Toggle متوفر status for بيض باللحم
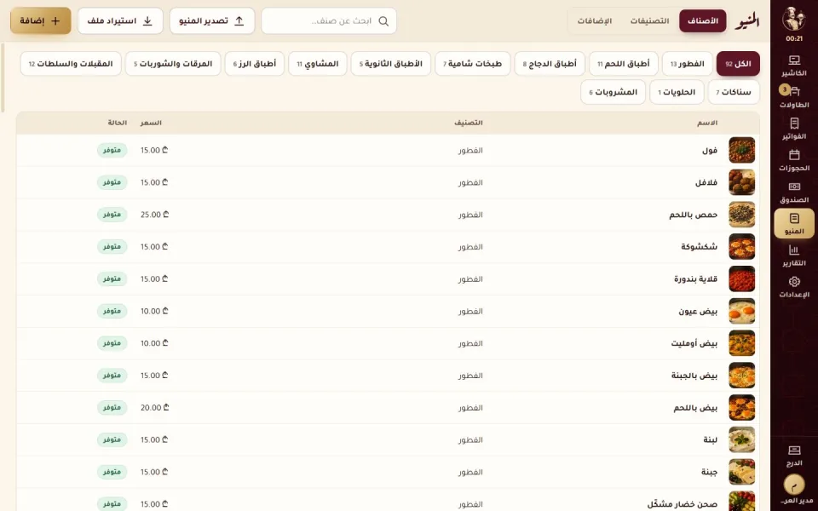818x511 pixels. [112, 408]
